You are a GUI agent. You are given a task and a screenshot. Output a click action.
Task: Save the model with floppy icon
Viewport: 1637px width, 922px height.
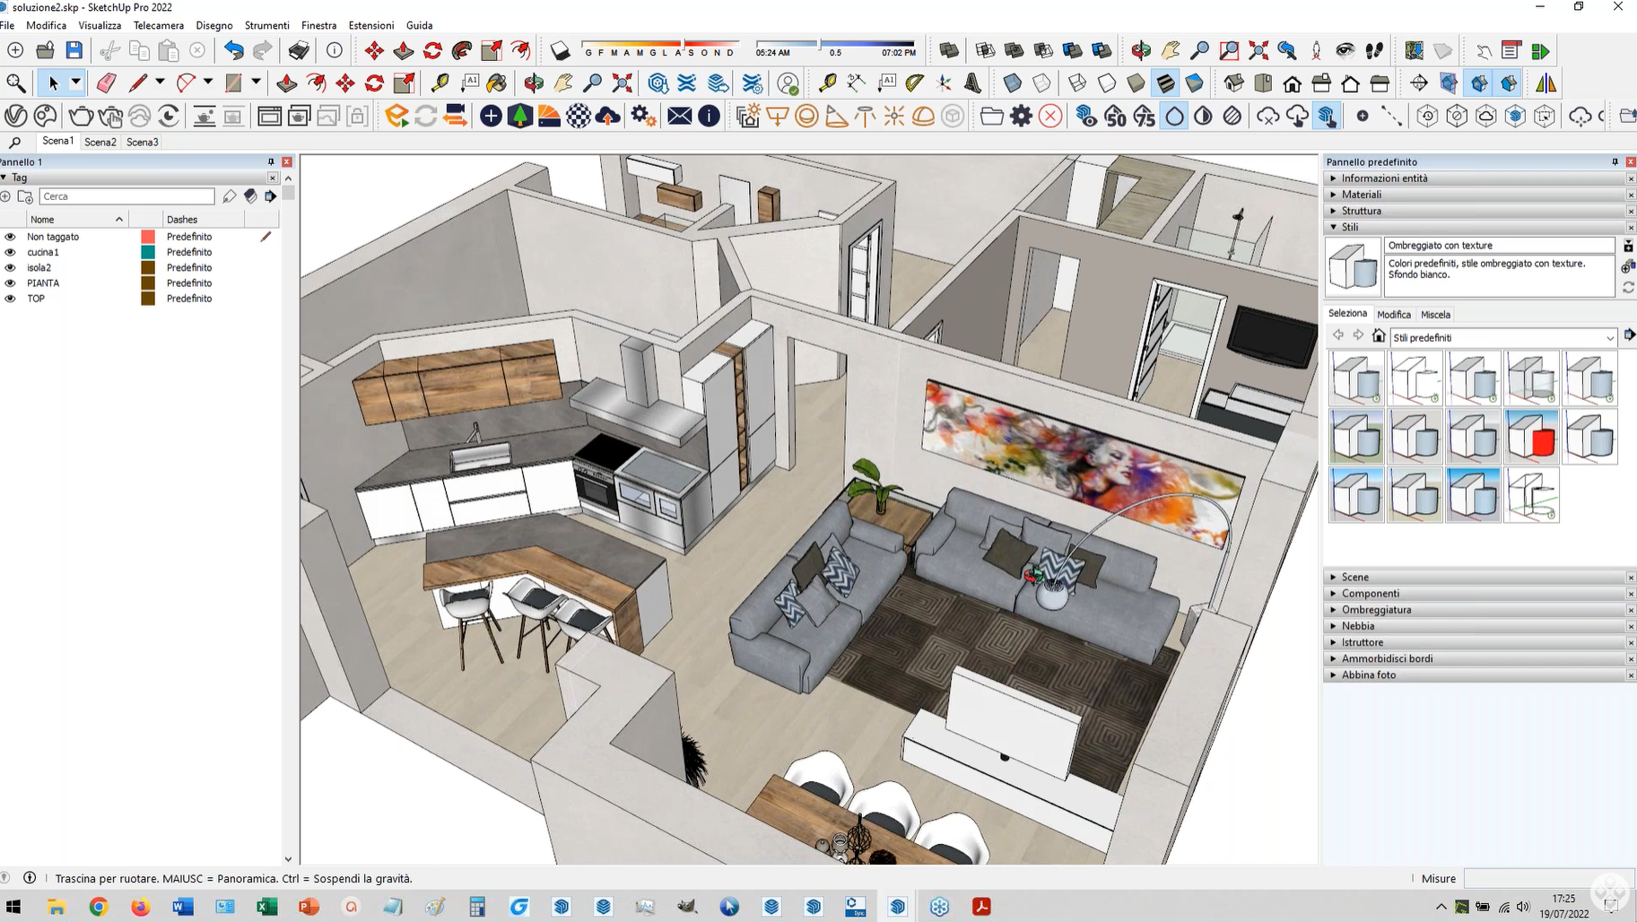74,51
